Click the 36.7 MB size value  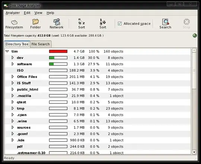[78, 89]
